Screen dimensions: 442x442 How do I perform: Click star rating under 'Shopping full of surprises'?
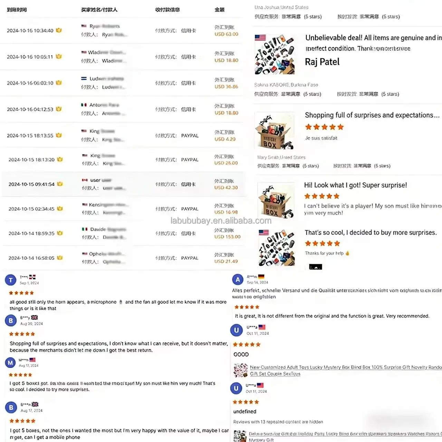click(x=324, y=127)
